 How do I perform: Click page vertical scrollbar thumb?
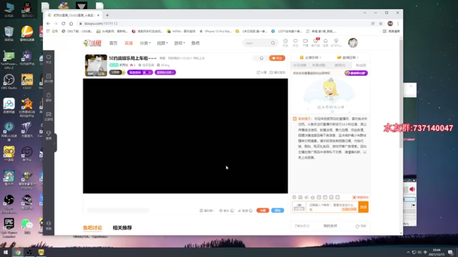[401, 93]
